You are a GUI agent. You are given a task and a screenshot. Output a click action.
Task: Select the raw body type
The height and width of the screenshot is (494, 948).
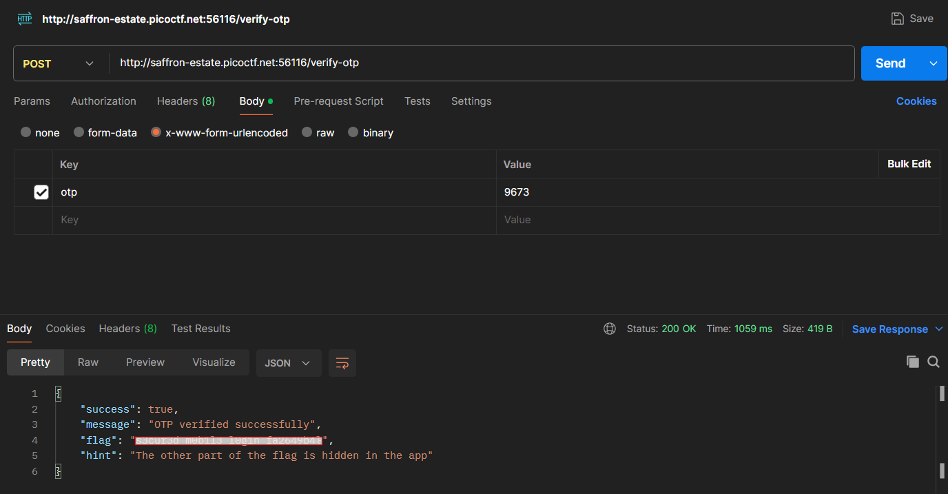pyautogui.click(x=307, y=132)
